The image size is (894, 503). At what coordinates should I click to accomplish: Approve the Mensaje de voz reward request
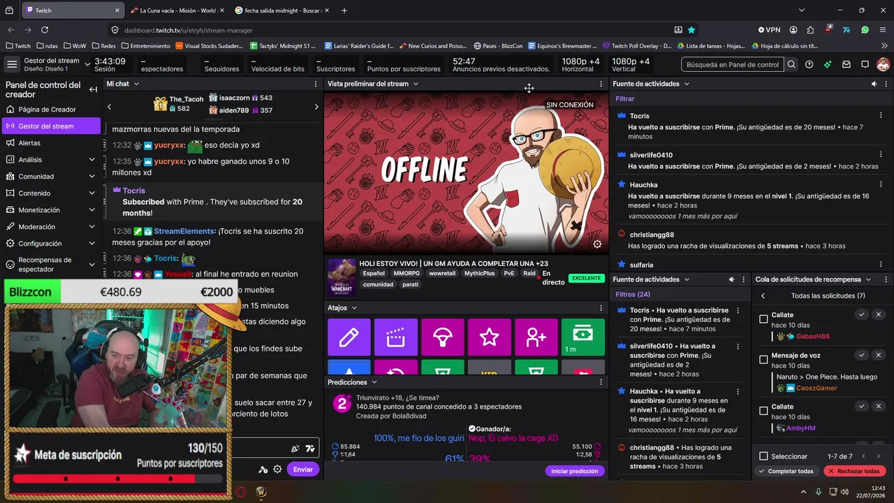point(862,355)
